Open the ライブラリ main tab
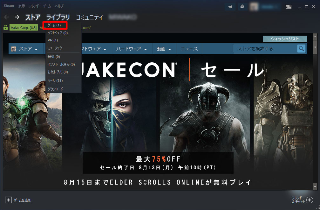 pos(58,17)
